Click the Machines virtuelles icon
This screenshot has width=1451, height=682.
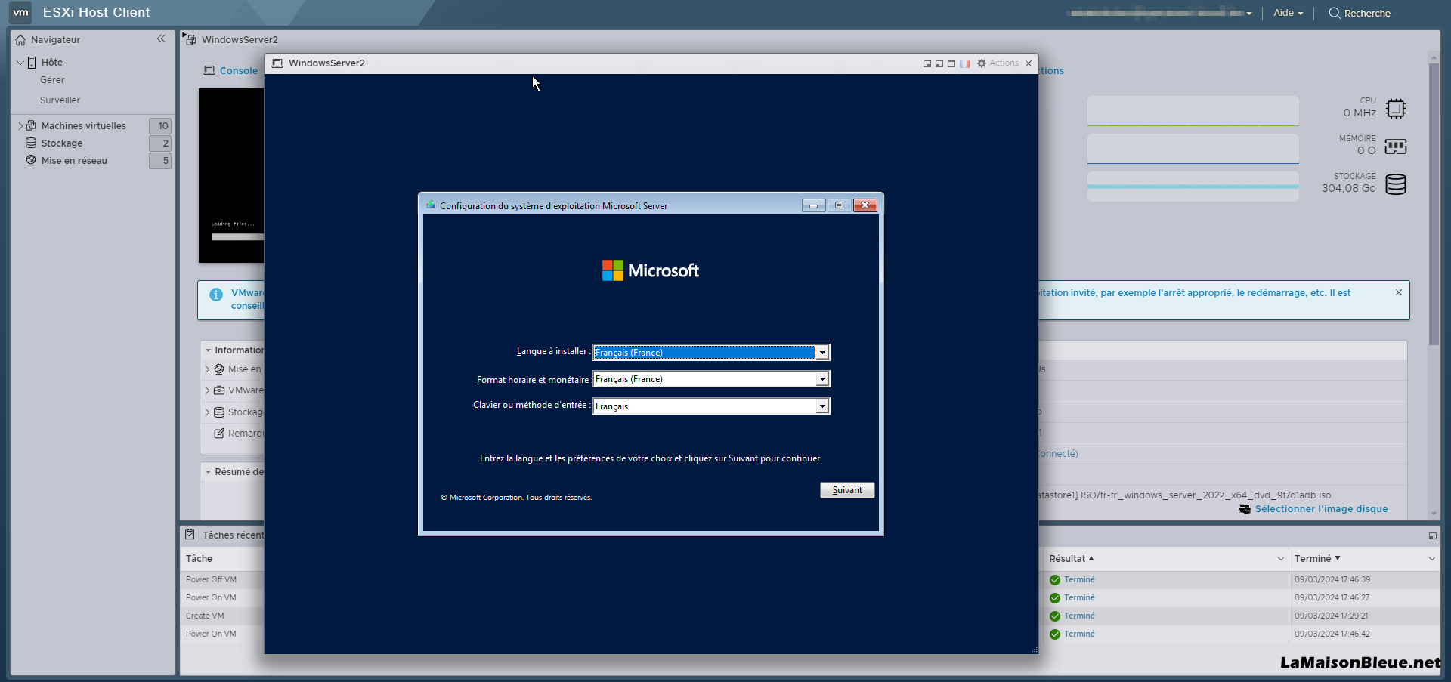(31, 125)
